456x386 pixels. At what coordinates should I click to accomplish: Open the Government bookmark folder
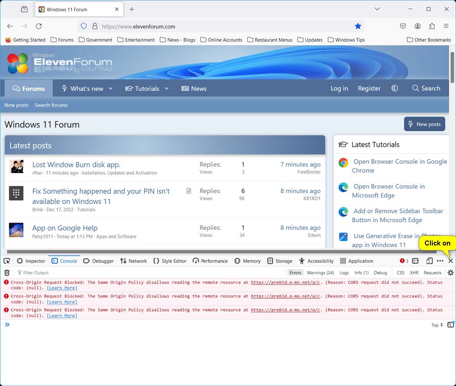coord(95,40)
